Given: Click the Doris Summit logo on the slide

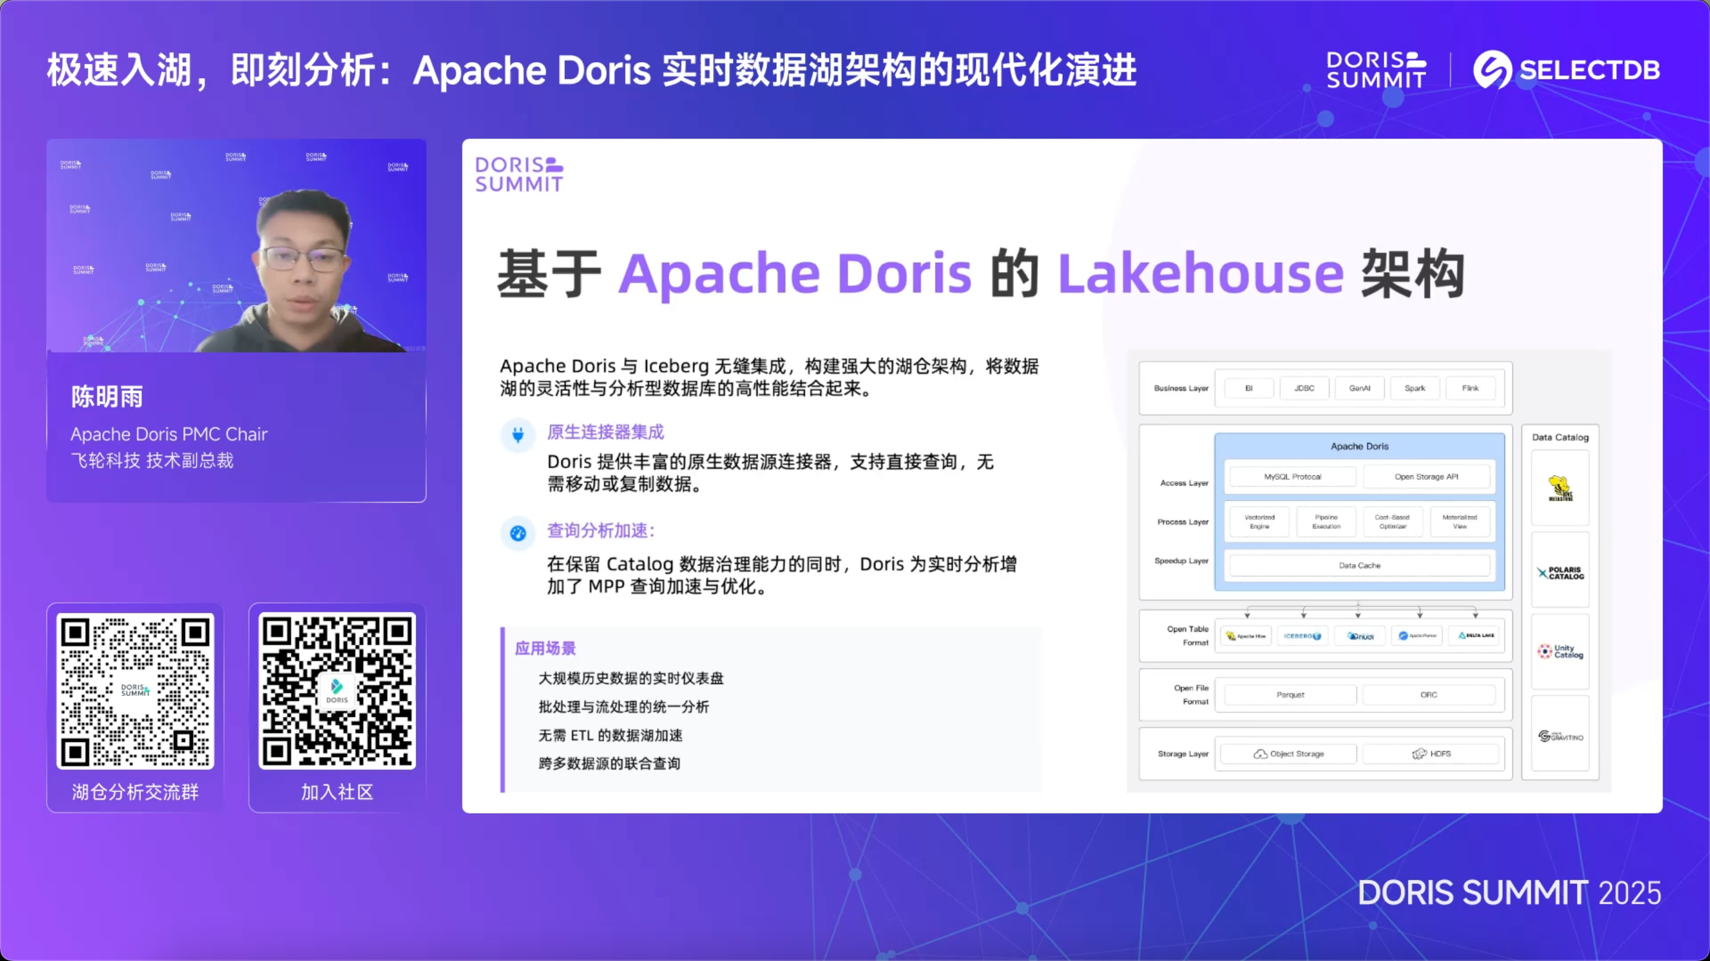Looking at the screenshot, I should pos(519,173).
